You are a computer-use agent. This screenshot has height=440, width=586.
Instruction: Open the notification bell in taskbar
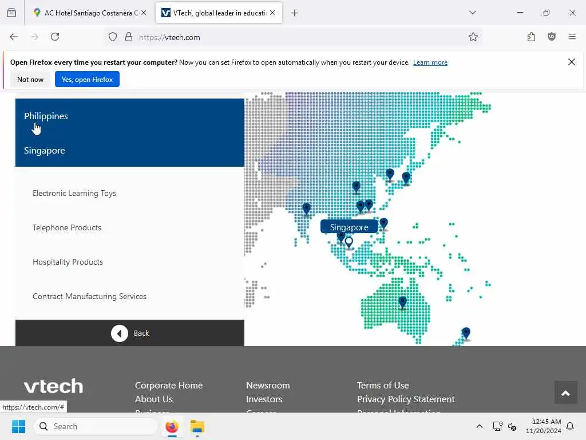coord(571,426)
